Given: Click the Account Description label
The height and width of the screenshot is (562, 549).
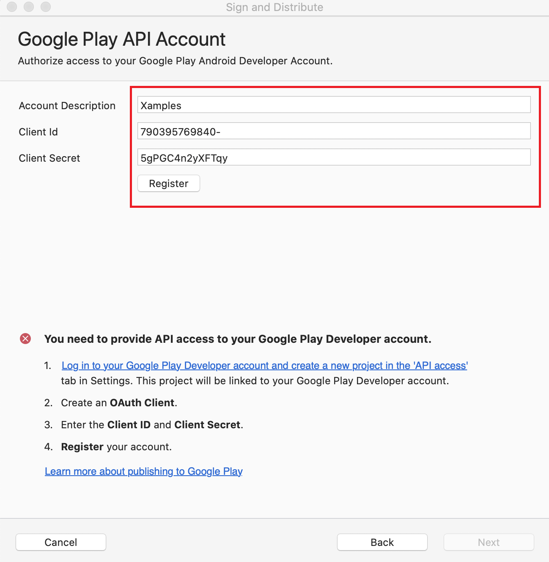Looking at the screenshot, I should pos(67,106).
